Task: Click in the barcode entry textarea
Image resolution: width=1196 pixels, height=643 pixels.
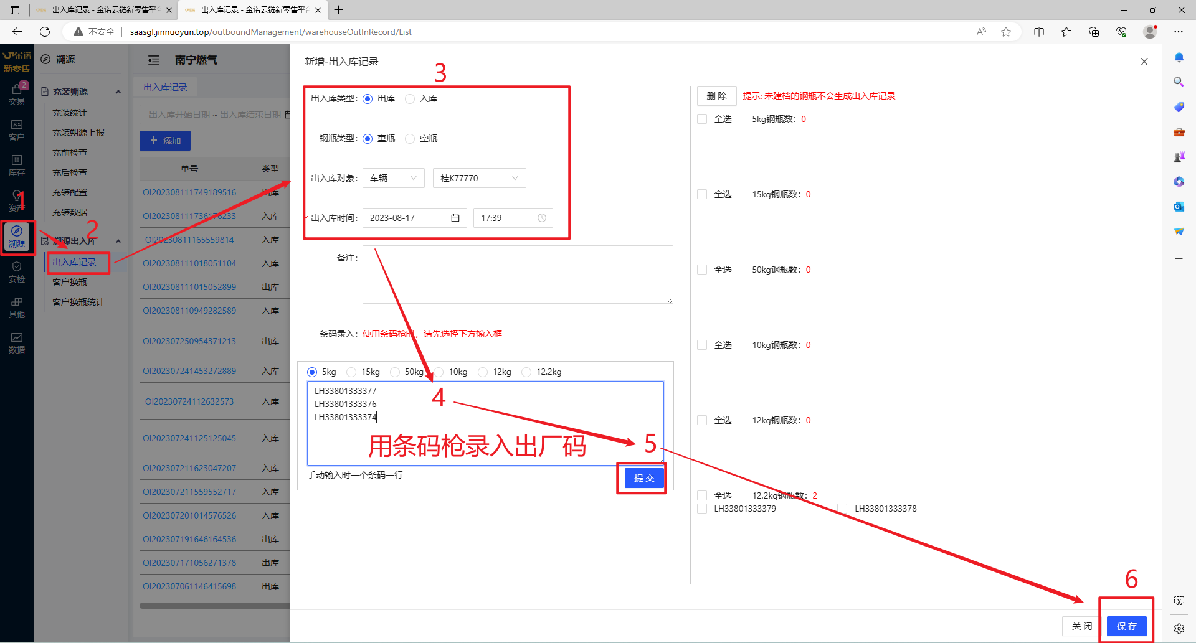Action: 485,423
